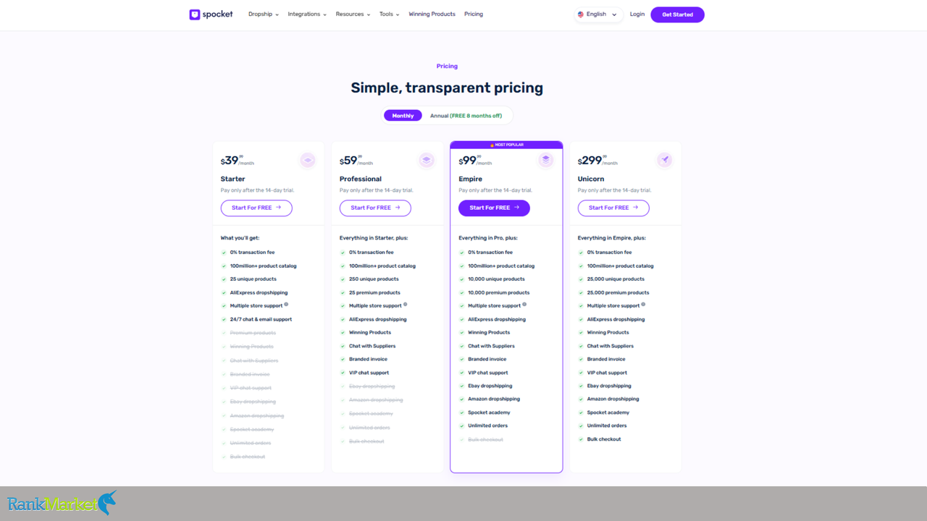Click the $99 Empire price
Image resolution: width=927 pixels, height=521 pixels.
pyautogui.click(x=475, y=161)
